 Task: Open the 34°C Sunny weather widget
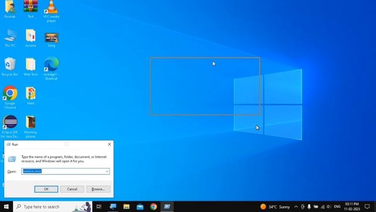(276, 207)
